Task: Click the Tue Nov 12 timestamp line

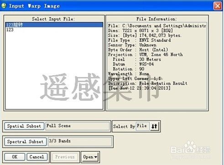Action: pyautogui.click(x=140, y=88)
